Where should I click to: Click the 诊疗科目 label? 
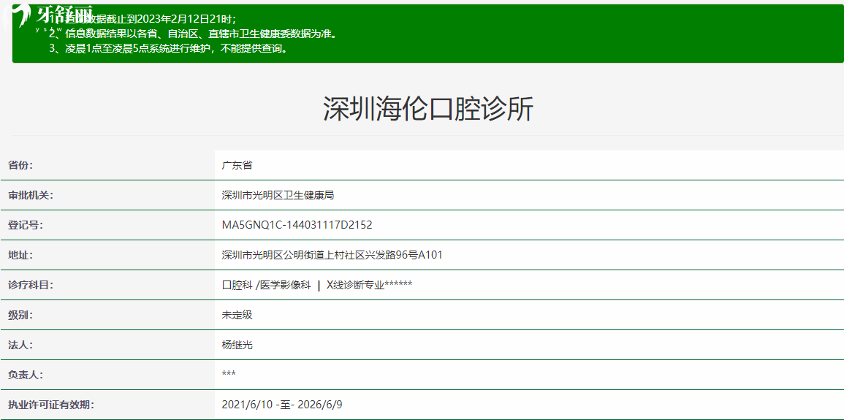[31, 285]
